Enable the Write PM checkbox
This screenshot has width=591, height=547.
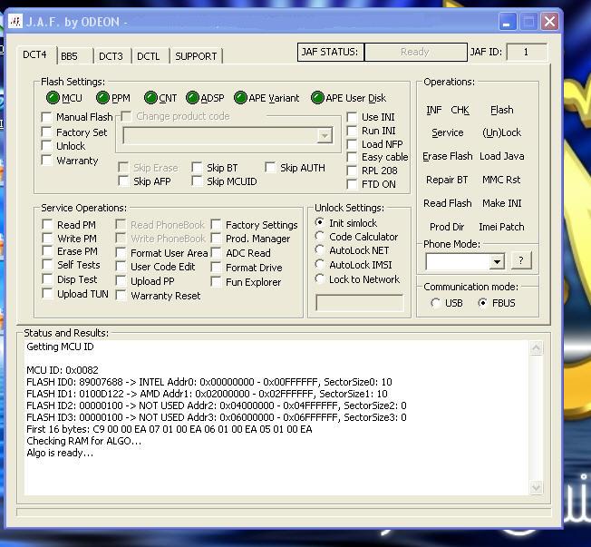click(47, 238)
